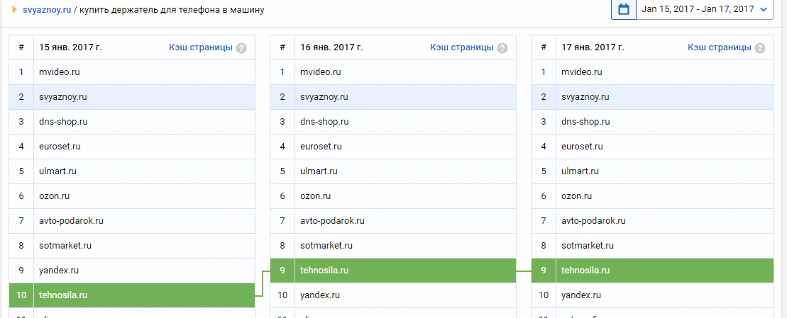Screen dimensions: 787x318
Task: Click help icon in 17 янв. column header
Action: [x=761, y=48]
